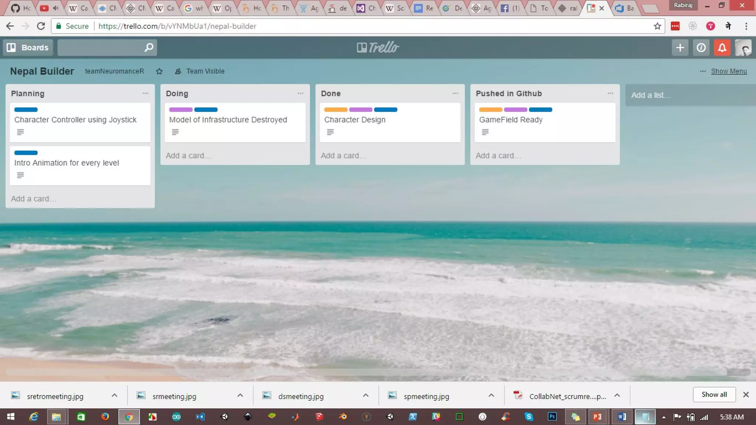The image size is (756, 425).
Task: Click Show all downloads button
Action: tap(714, 394)
